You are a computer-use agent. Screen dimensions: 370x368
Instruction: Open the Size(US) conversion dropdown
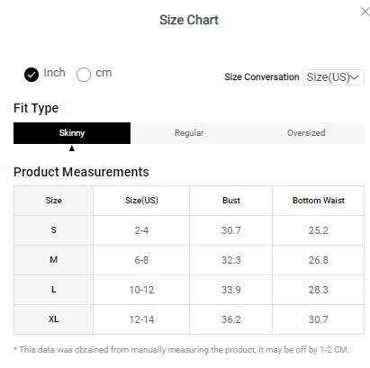(x=333, y=77)
